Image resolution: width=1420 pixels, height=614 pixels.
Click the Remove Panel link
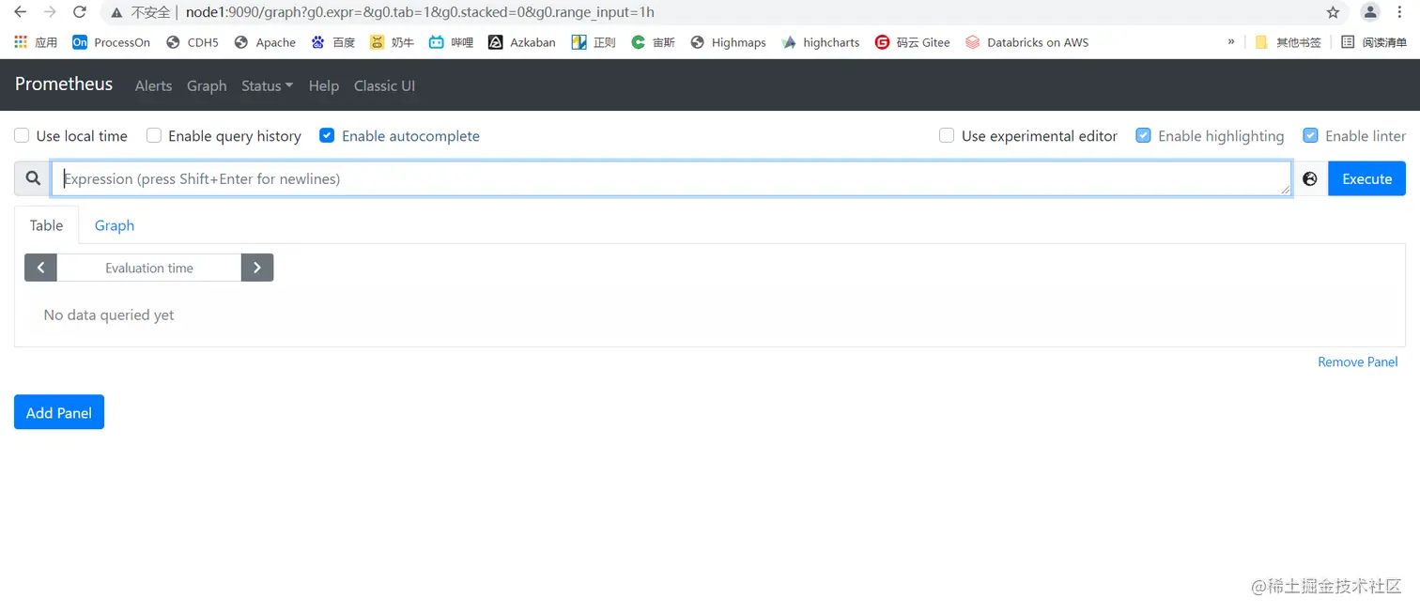click(1357, 361)
